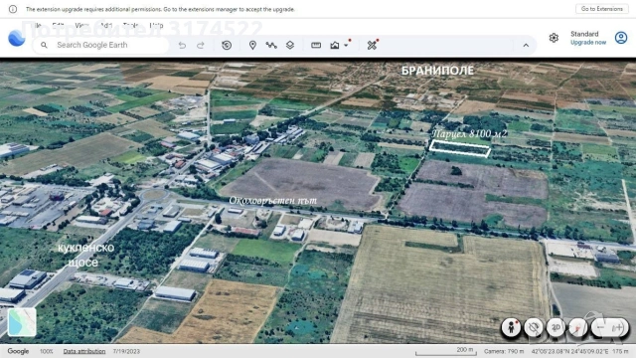636x358 pixels.
Task: Open the View menu
Action: pos(81,25)
